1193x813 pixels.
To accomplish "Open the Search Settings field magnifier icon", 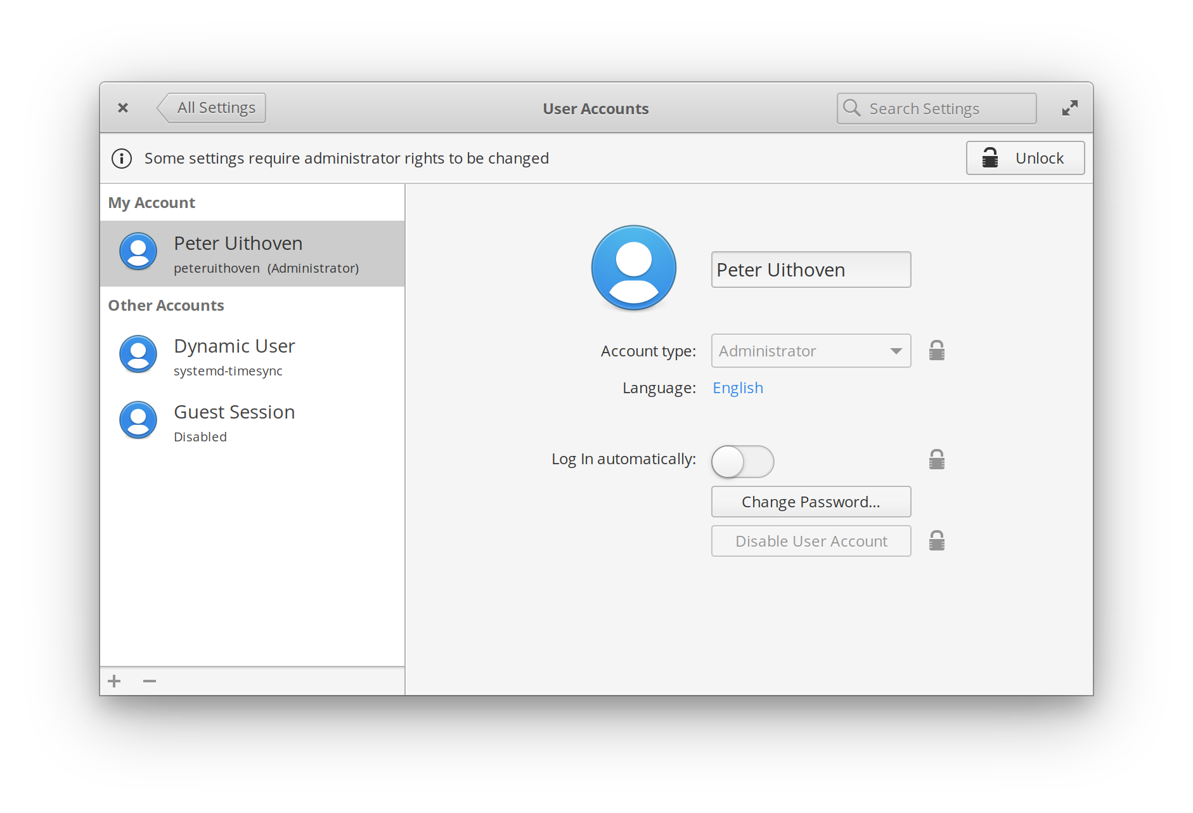I will pos(852,108).
